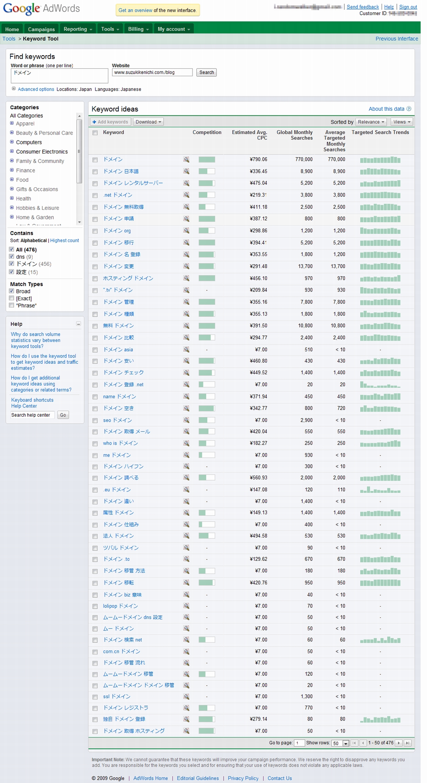427x783 pixels.
Task: Open the Previous Interface link
Action: tap(397, 39)
